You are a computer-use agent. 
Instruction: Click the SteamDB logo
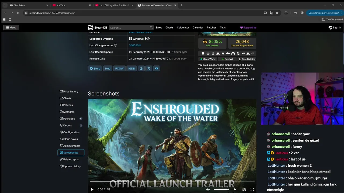click(x=98, y=27)
